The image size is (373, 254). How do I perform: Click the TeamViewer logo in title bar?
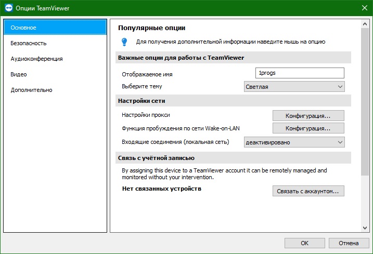coord(9,8)
